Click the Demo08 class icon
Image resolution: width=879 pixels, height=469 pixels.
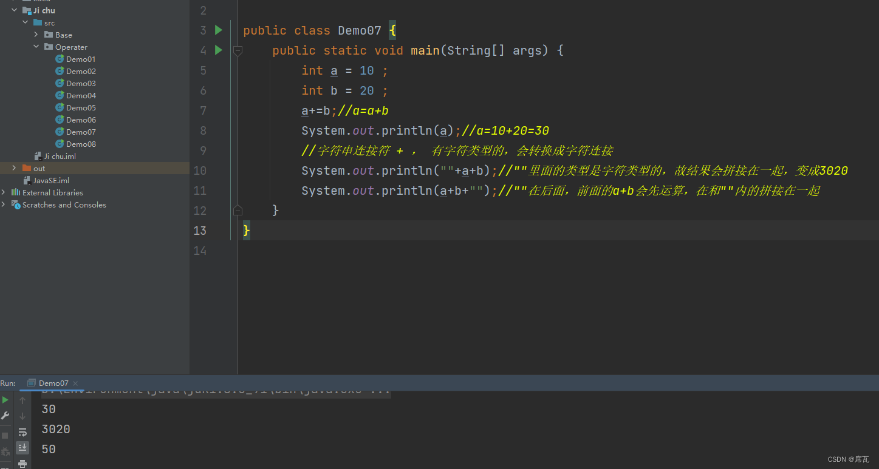pyautogui.click(x=60, y=144)
